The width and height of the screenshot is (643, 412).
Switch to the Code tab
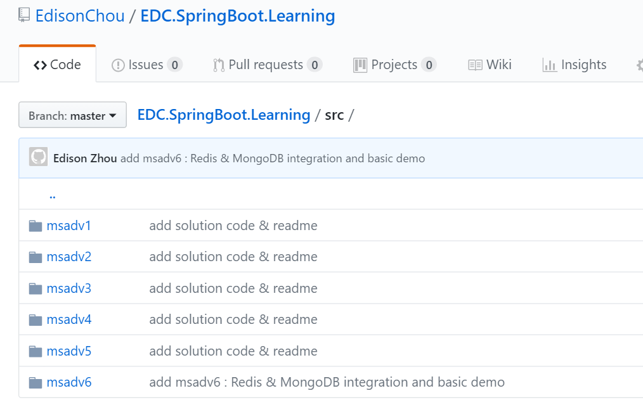pos(58,65)
